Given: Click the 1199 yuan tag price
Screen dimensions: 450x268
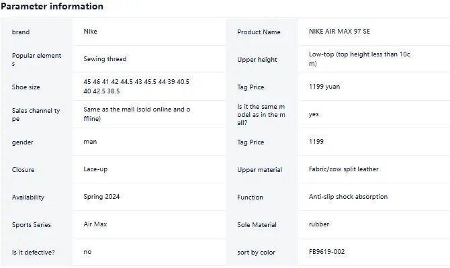Looking at the screenshot, I should click(324, 87).
